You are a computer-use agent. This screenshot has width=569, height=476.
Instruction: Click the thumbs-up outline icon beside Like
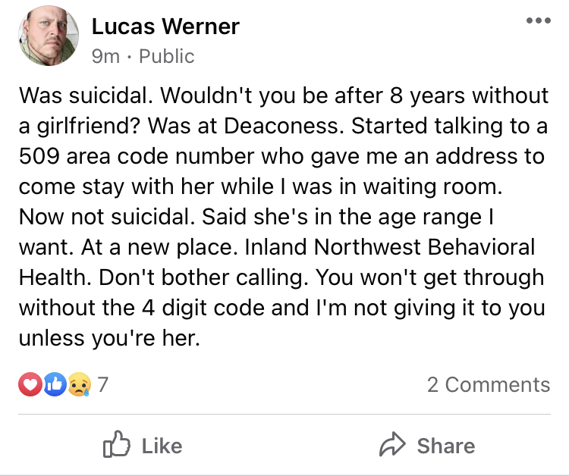117,444
